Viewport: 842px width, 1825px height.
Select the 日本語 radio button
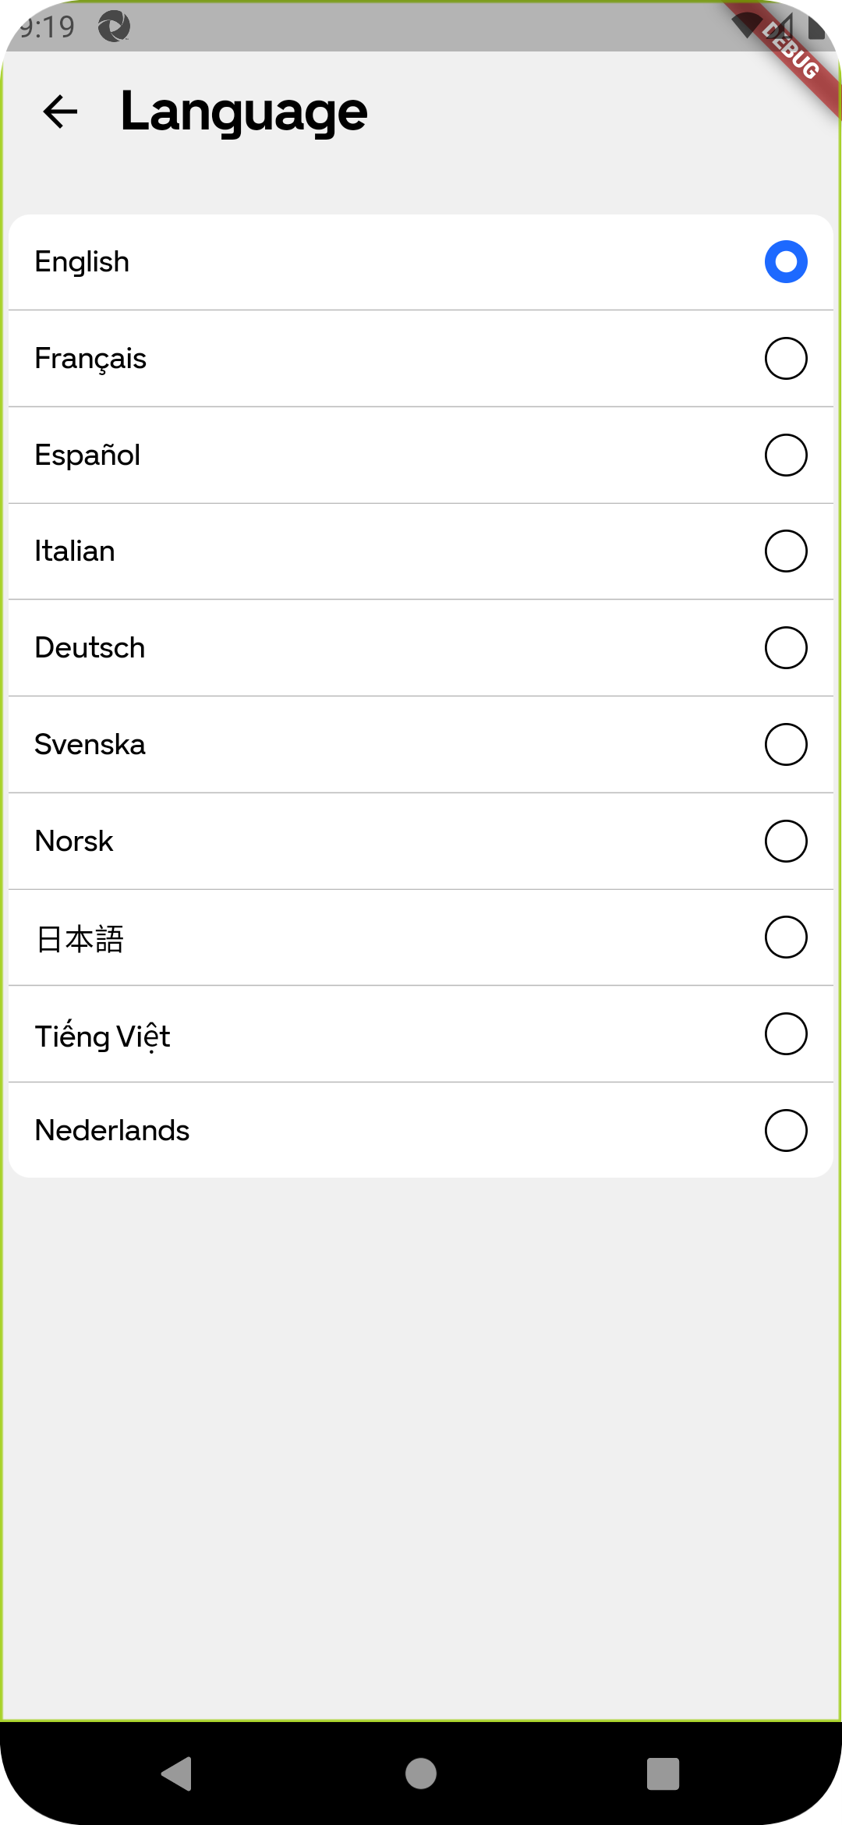tap(785, 937)
